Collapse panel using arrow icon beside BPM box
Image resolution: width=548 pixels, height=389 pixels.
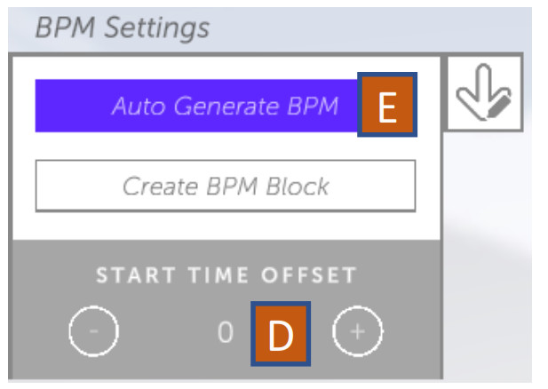click(484, 92)
